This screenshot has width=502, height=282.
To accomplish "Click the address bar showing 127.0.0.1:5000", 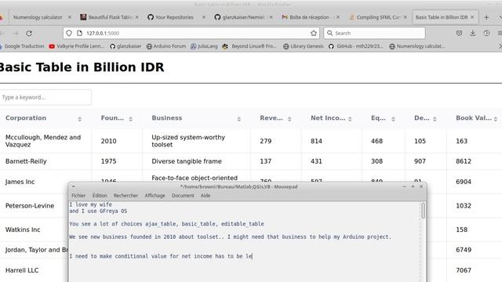I will click(x=191, y=33).
